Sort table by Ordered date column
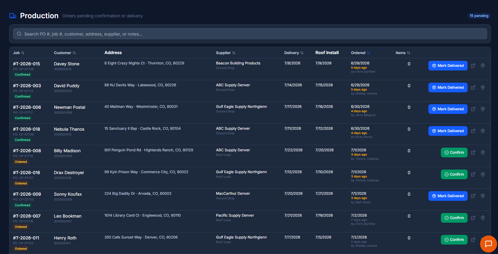The height and width of the screenshot is (254, 498). point(360,53)
